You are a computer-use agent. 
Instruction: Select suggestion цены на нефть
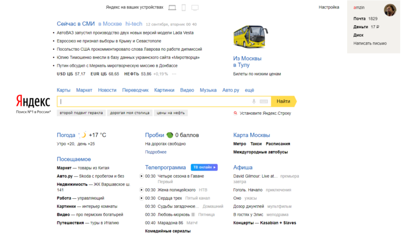(x=171, y=113)
